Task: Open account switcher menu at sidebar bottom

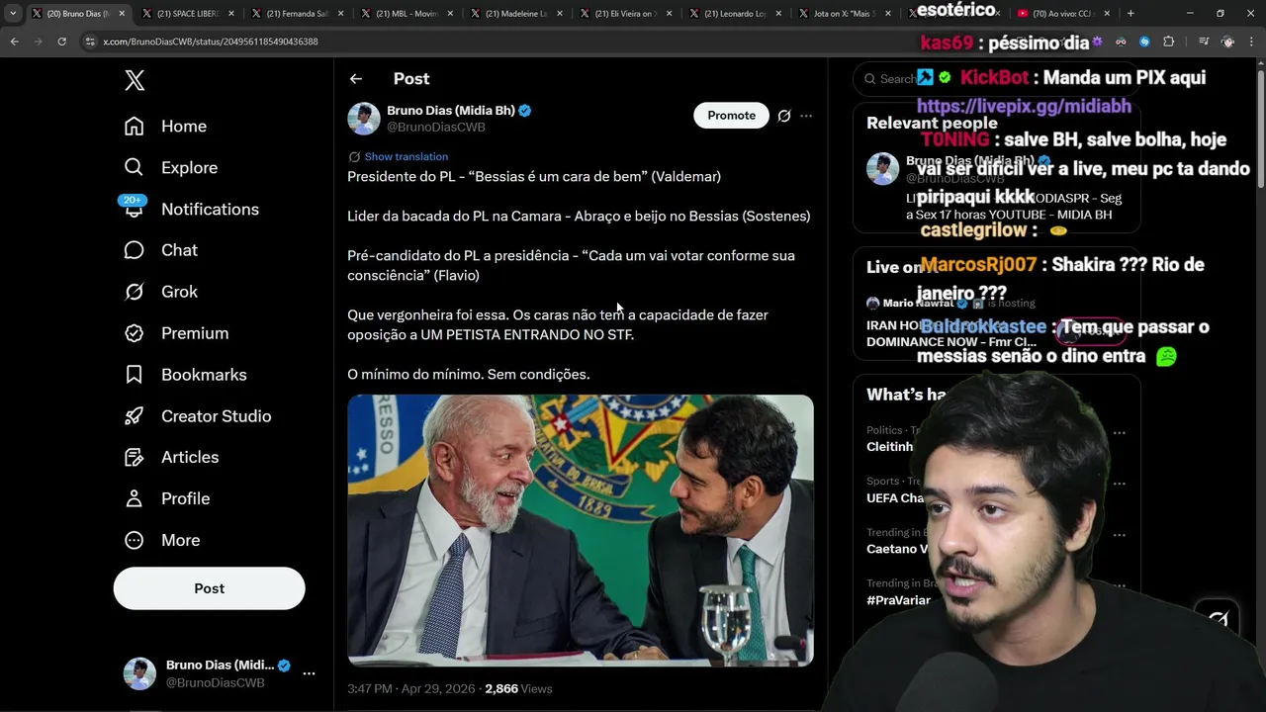Action: (x=309, y=673)
